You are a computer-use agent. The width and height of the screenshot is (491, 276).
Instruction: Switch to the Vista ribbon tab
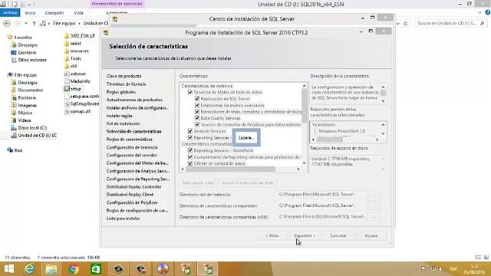tap(78, 13)
